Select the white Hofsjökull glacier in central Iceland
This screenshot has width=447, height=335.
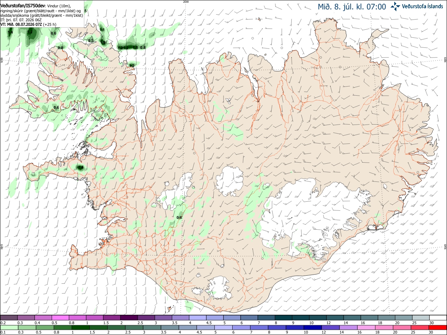[229, 180]
